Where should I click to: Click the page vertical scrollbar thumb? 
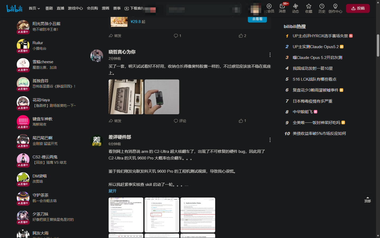pos(378,45)
